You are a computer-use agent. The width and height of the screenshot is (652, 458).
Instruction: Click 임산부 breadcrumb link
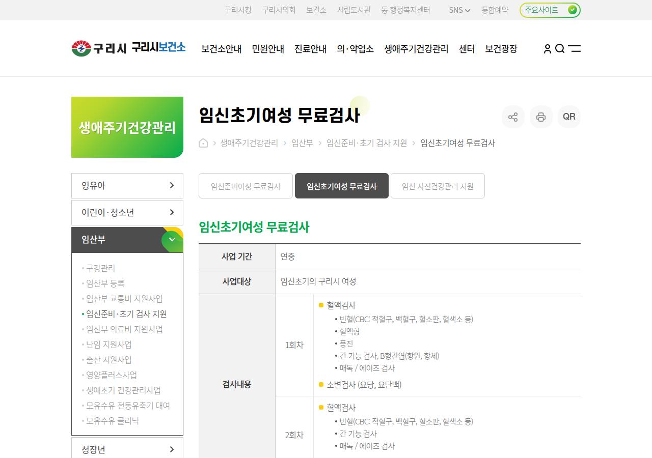(302, 143)
